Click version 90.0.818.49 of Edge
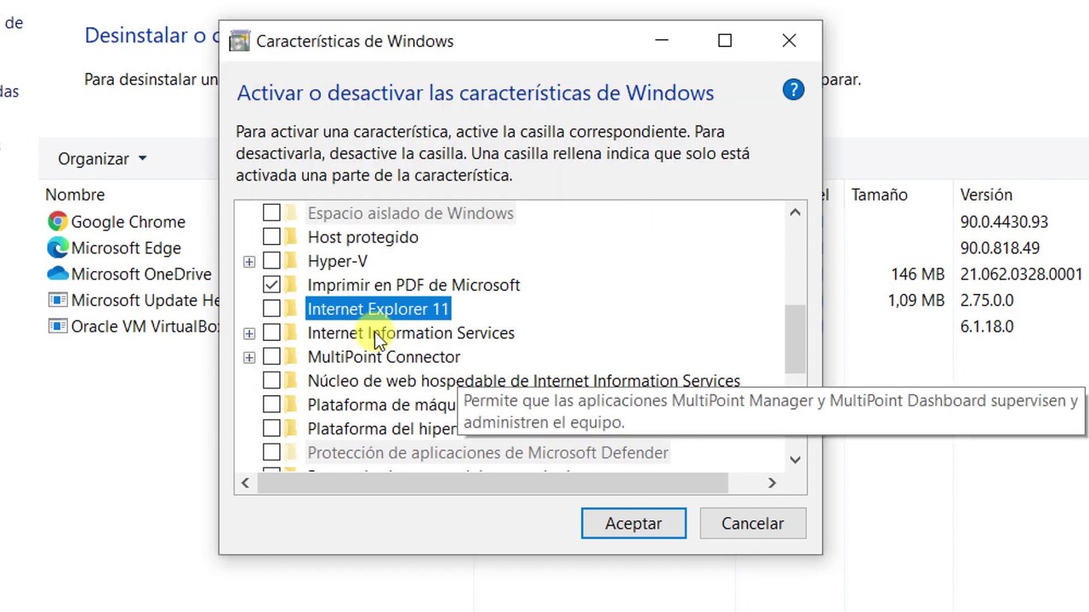The image size is (1089, 612). click(1001, 248)
